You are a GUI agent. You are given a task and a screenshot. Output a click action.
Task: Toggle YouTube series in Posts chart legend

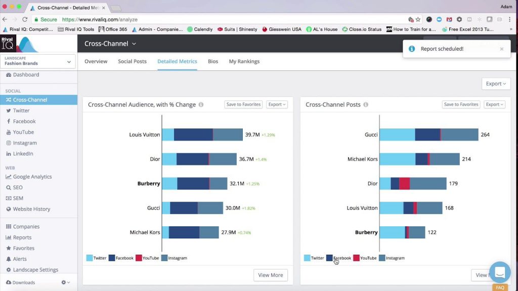(x=365, y=258)
